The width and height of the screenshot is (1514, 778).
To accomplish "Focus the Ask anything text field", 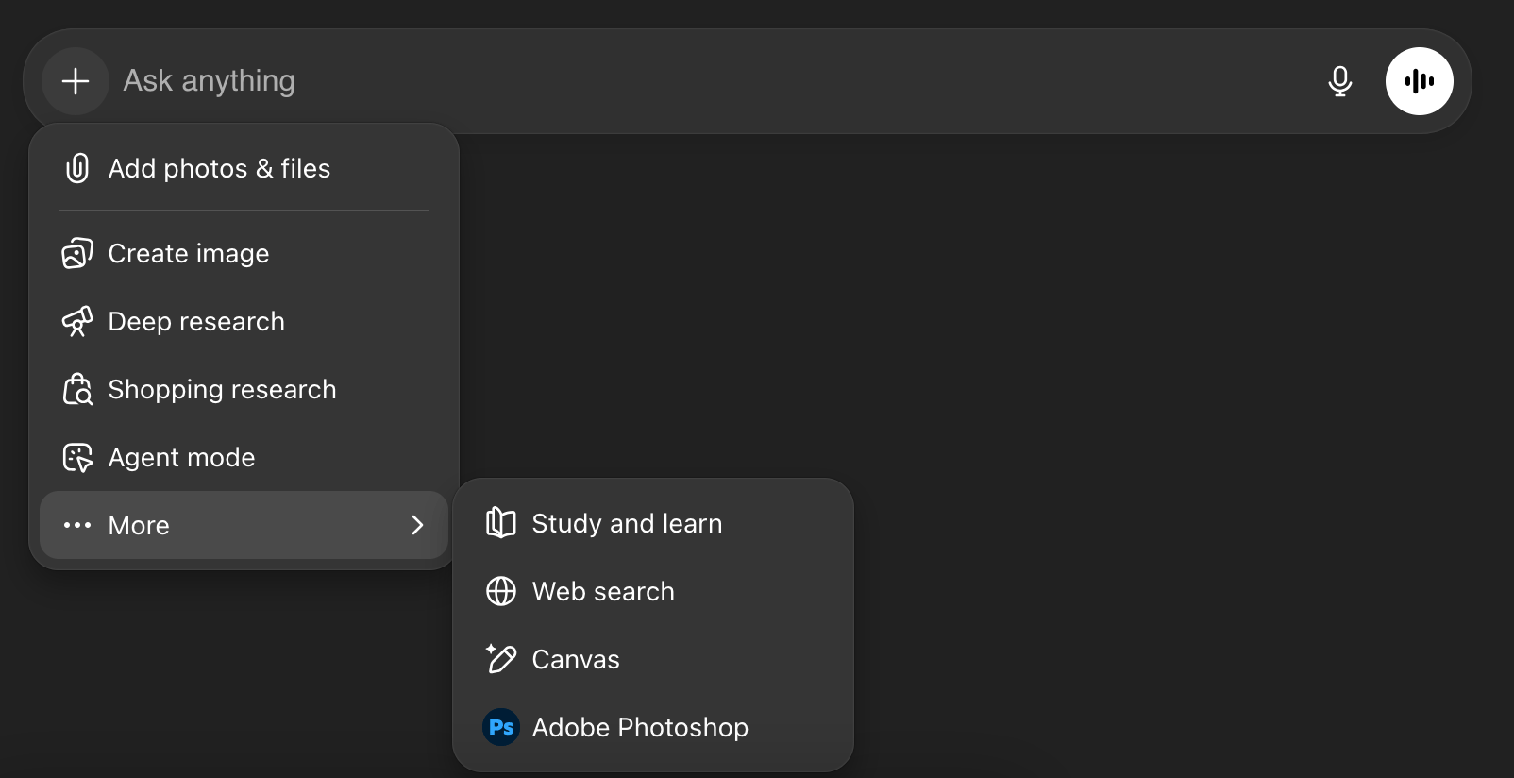I will pyautogui.click(x=661, y=81).
